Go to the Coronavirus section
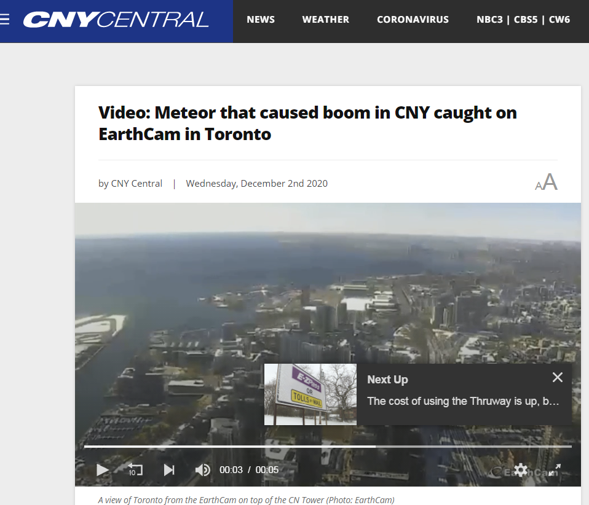 tap(413, 20)
